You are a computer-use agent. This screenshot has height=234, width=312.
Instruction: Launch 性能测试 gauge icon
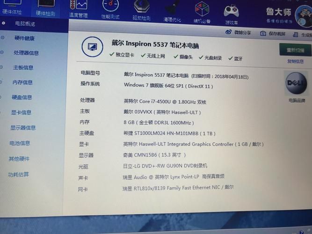(111, 10)
